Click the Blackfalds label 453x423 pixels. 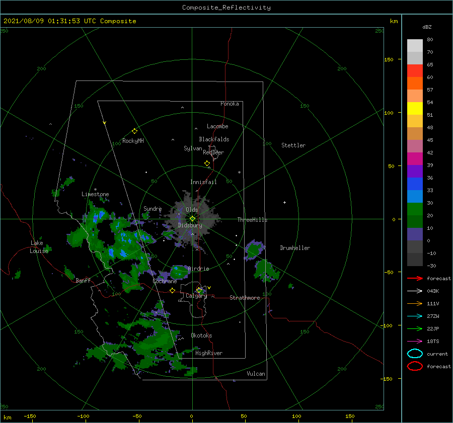tap(214, 139)
